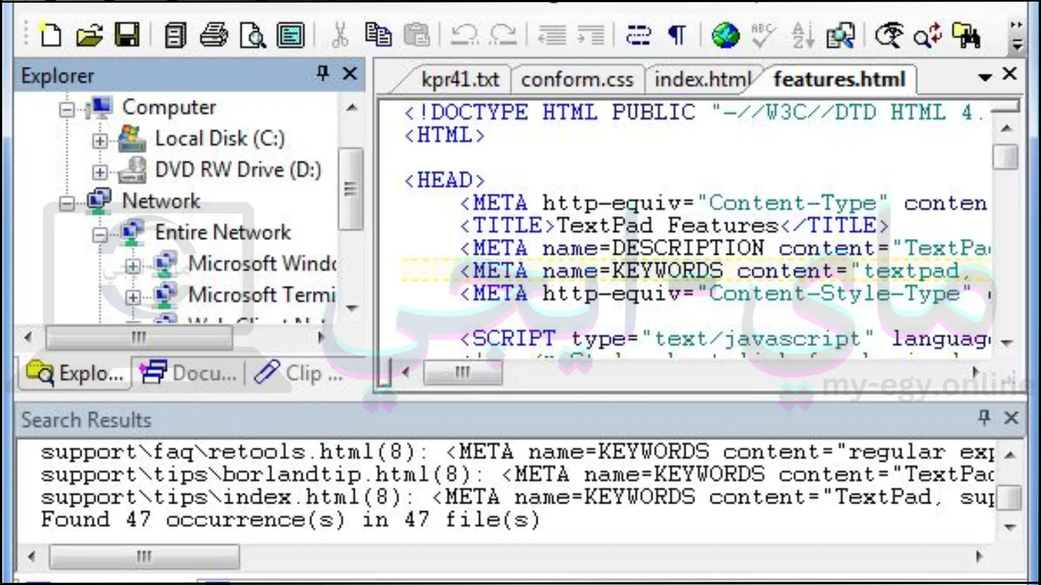Redo edit with the Redo arrow
1041x585 pixels.
(x=503, y=36)
